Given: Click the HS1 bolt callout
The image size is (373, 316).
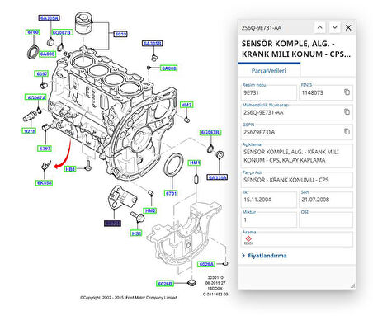Looking at the screenshot, I should coord(136,233).
